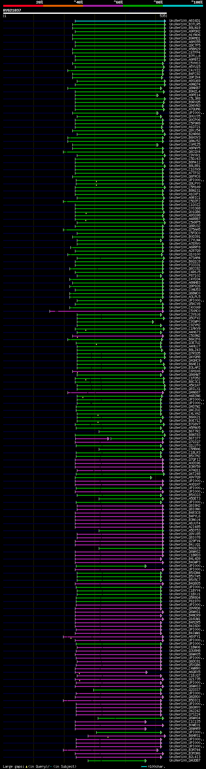Open UniRef100_A0DS96 entry

pos(185,463)
